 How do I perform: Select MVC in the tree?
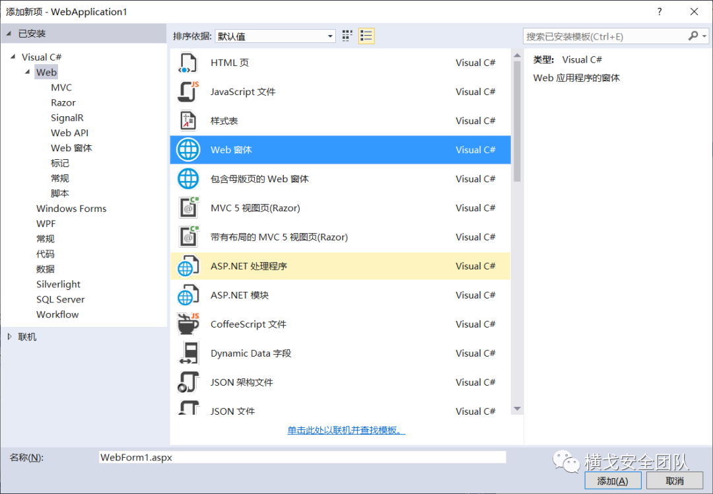[x=61, y=87]
